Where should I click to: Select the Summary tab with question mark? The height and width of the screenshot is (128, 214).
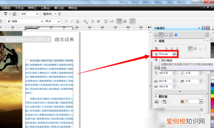[171, 35]
